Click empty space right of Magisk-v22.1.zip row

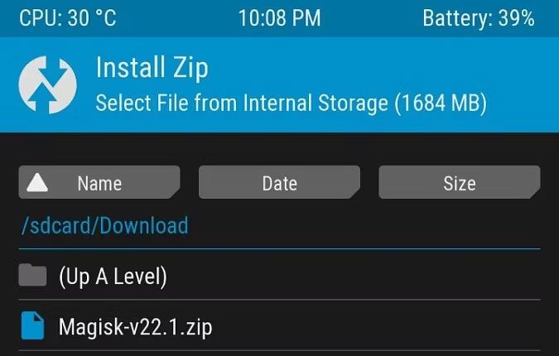pyautogui.click(x=376, y=325)
